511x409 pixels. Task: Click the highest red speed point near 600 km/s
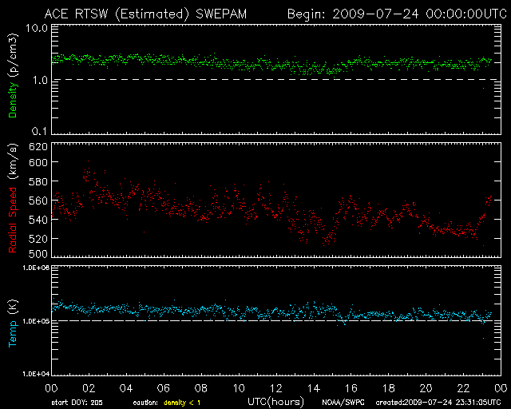[x=88, y=161]
